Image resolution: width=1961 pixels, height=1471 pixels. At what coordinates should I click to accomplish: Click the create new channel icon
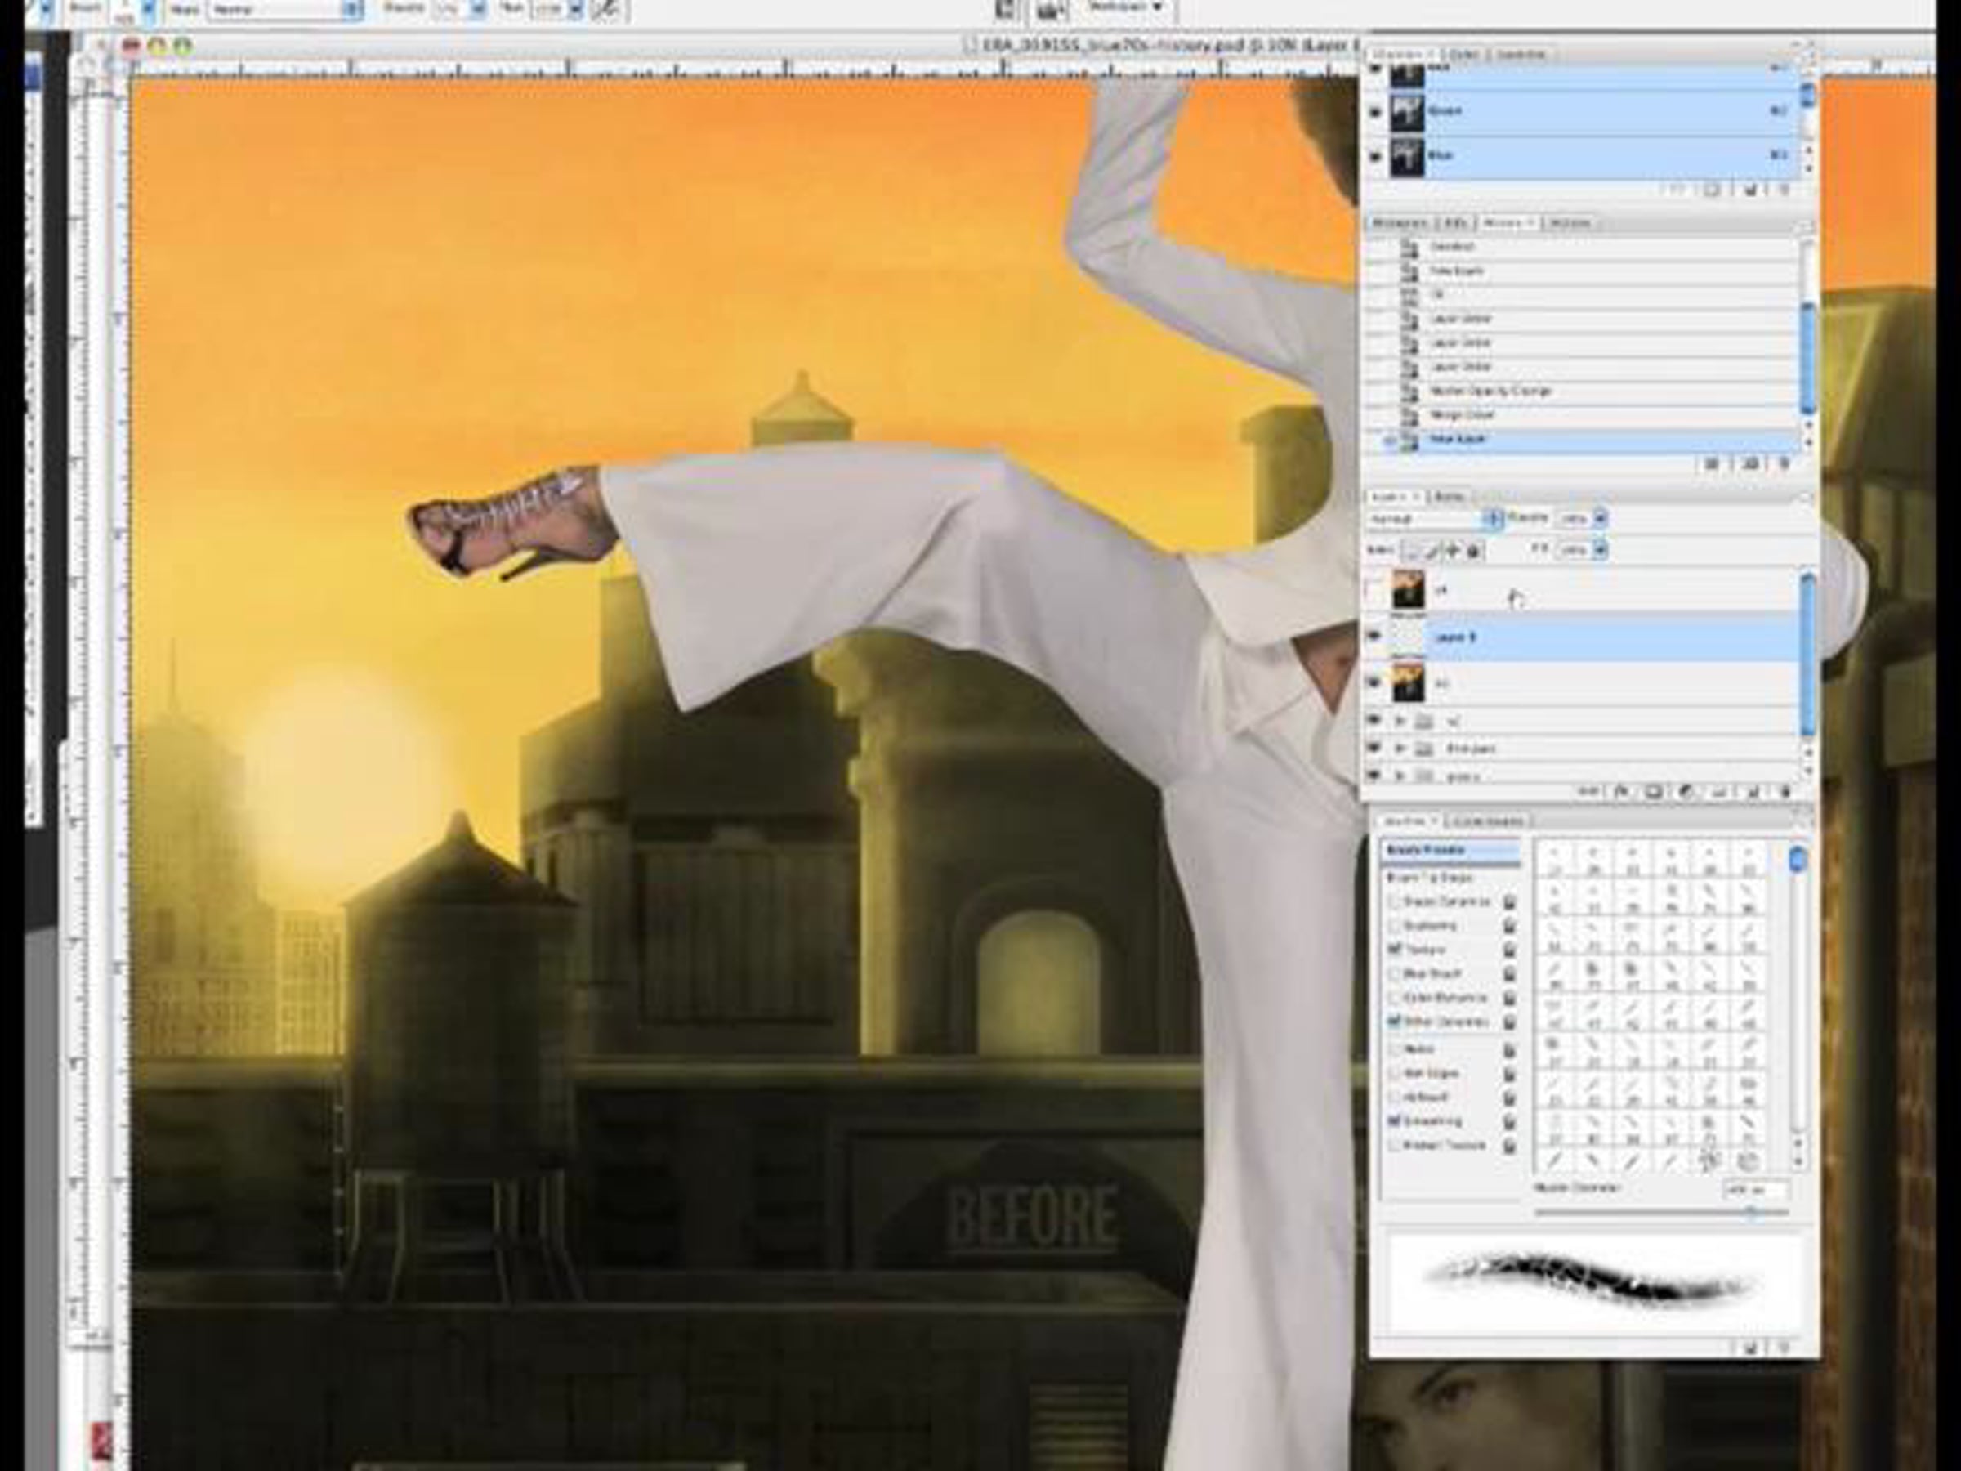click(x=1750, y=190)
